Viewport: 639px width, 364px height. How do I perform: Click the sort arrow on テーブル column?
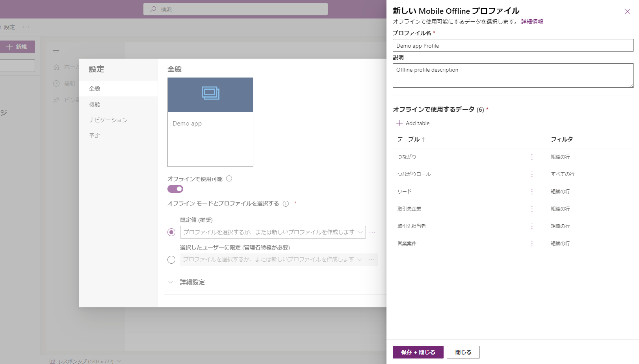point(423,139)
